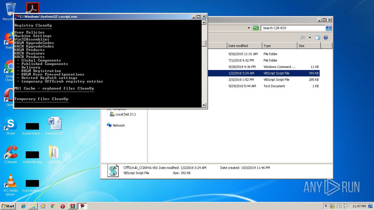Select the myproblems desktop file
Screen dimensions: 374x210
pos(32,185)
